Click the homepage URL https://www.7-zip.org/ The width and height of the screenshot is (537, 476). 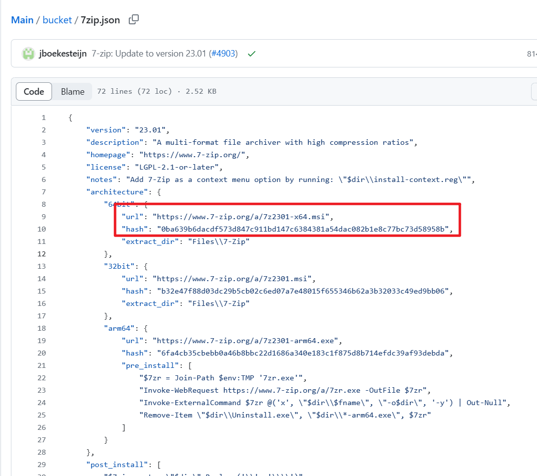[192, 155]
